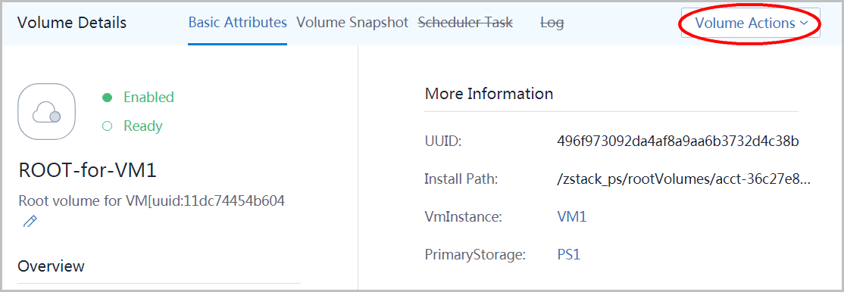Click the Overview section heading
The height and width of the screenshot is (292, 844).
pos(51,266)
